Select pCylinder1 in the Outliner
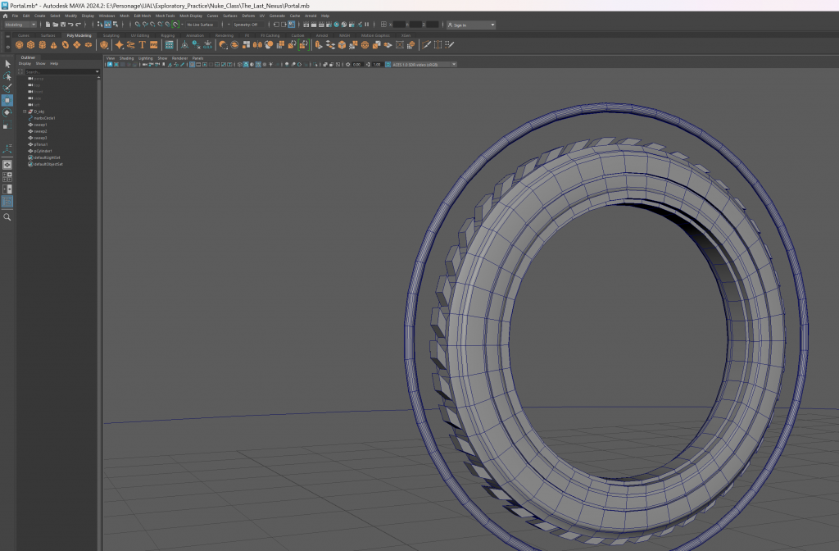This screenshot has width=839, height=551. (x=43, y=151)
